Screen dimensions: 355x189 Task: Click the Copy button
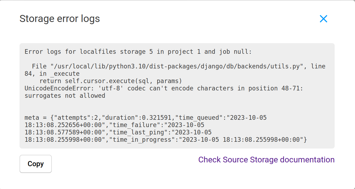(x=36, y=164)
